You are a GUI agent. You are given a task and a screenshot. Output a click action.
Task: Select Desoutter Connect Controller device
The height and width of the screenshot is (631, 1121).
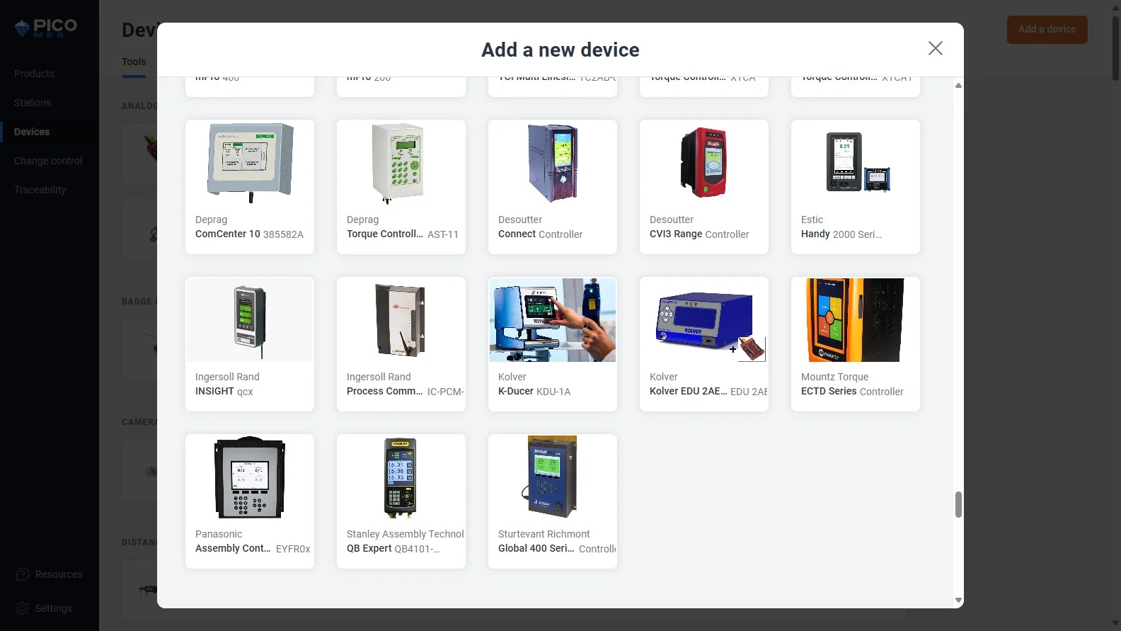553,187
